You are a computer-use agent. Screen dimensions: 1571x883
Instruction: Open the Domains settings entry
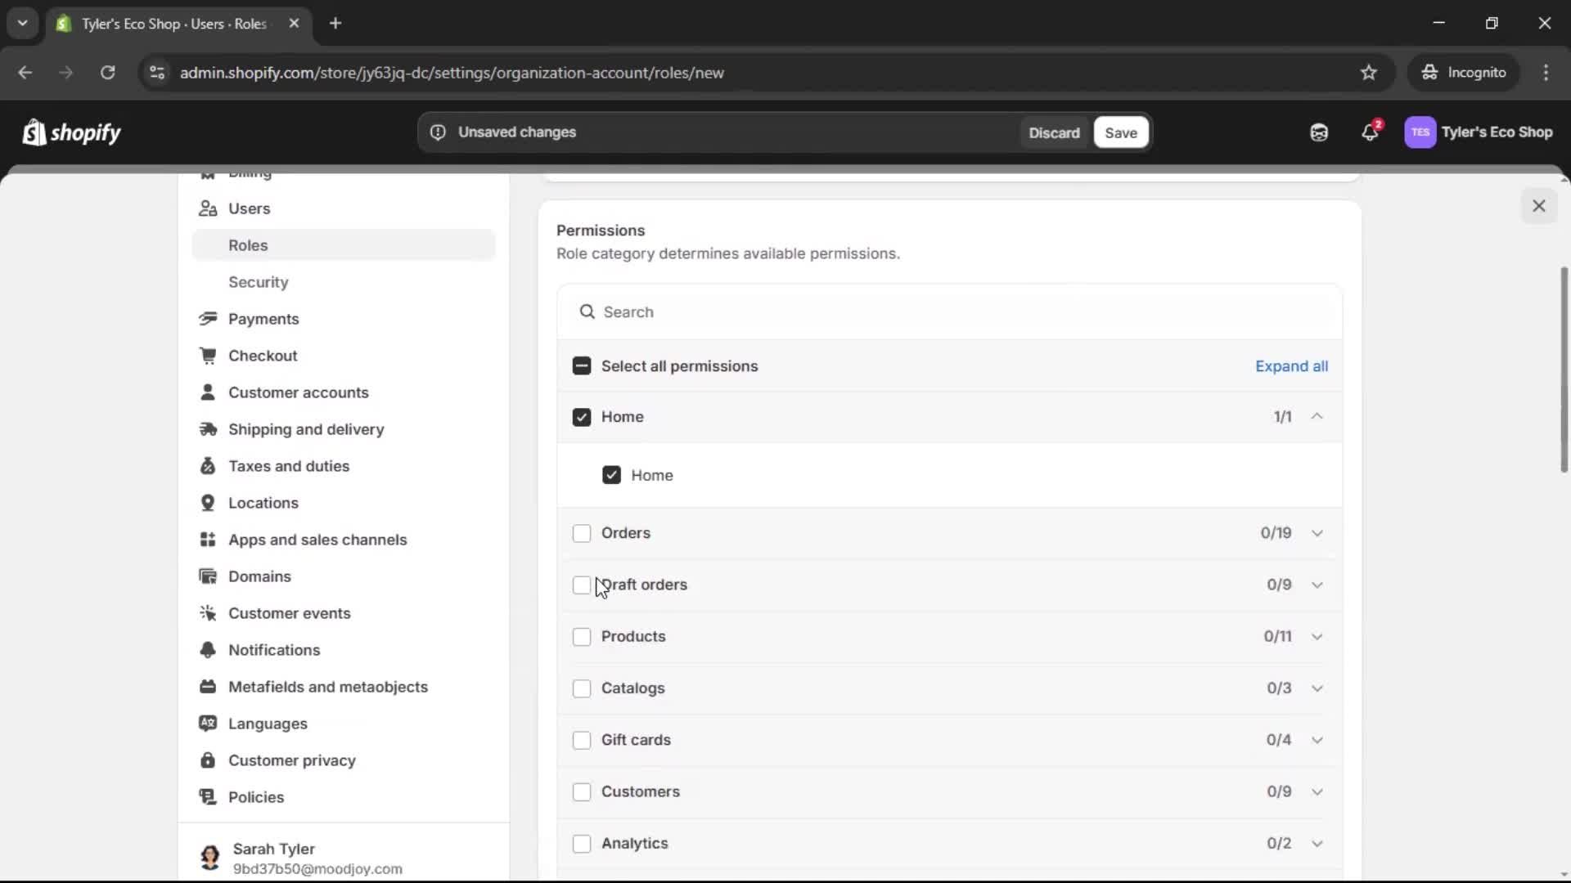(259, 576)
